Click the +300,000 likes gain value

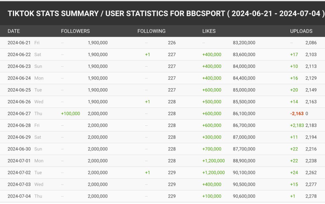[212, 137]
